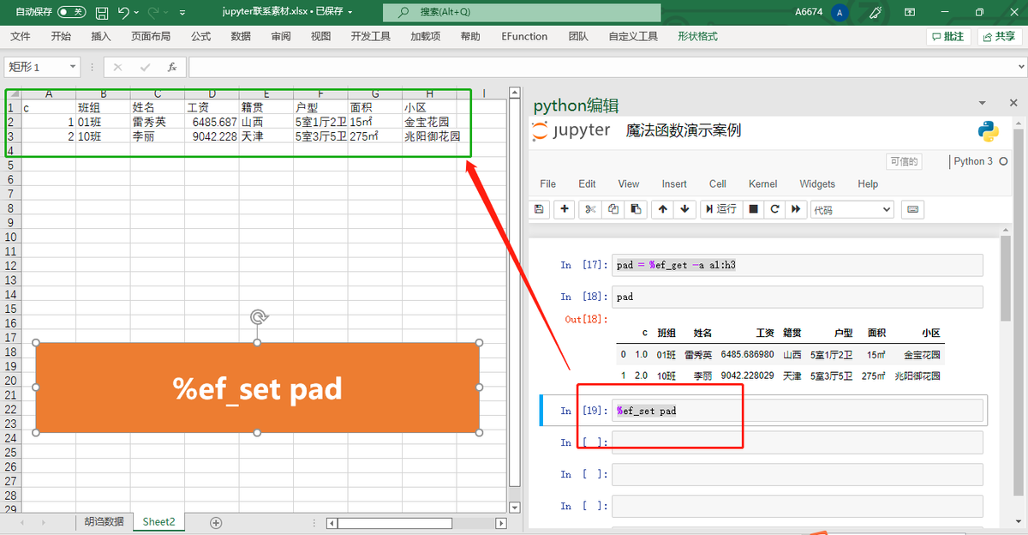Screen dimensions: 1028x535
Task: Open the EFunction ribbon tab
Action: tap(524, 37)
